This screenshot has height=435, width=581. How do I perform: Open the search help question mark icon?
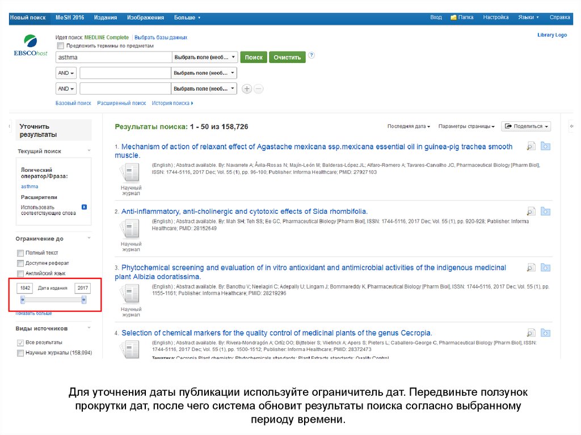click(x=311, y=55)
